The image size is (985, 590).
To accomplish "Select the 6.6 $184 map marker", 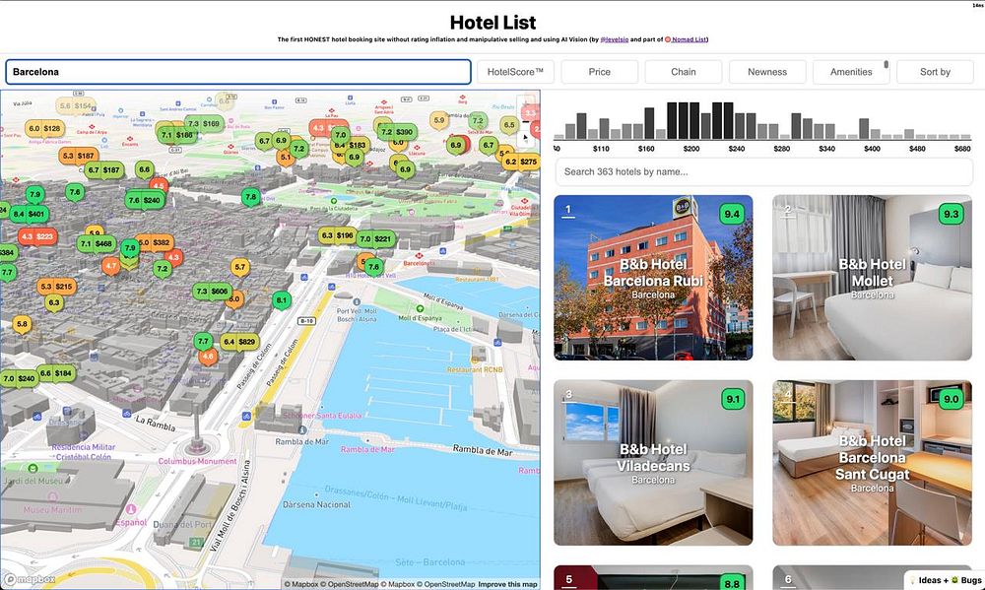I will click(56, 373).
